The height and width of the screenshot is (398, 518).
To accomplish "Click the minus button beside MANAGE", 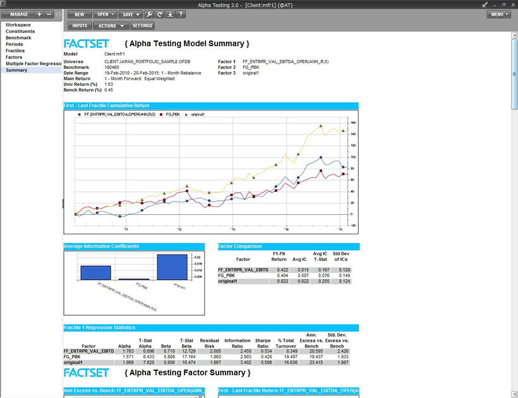I will 49,14.
